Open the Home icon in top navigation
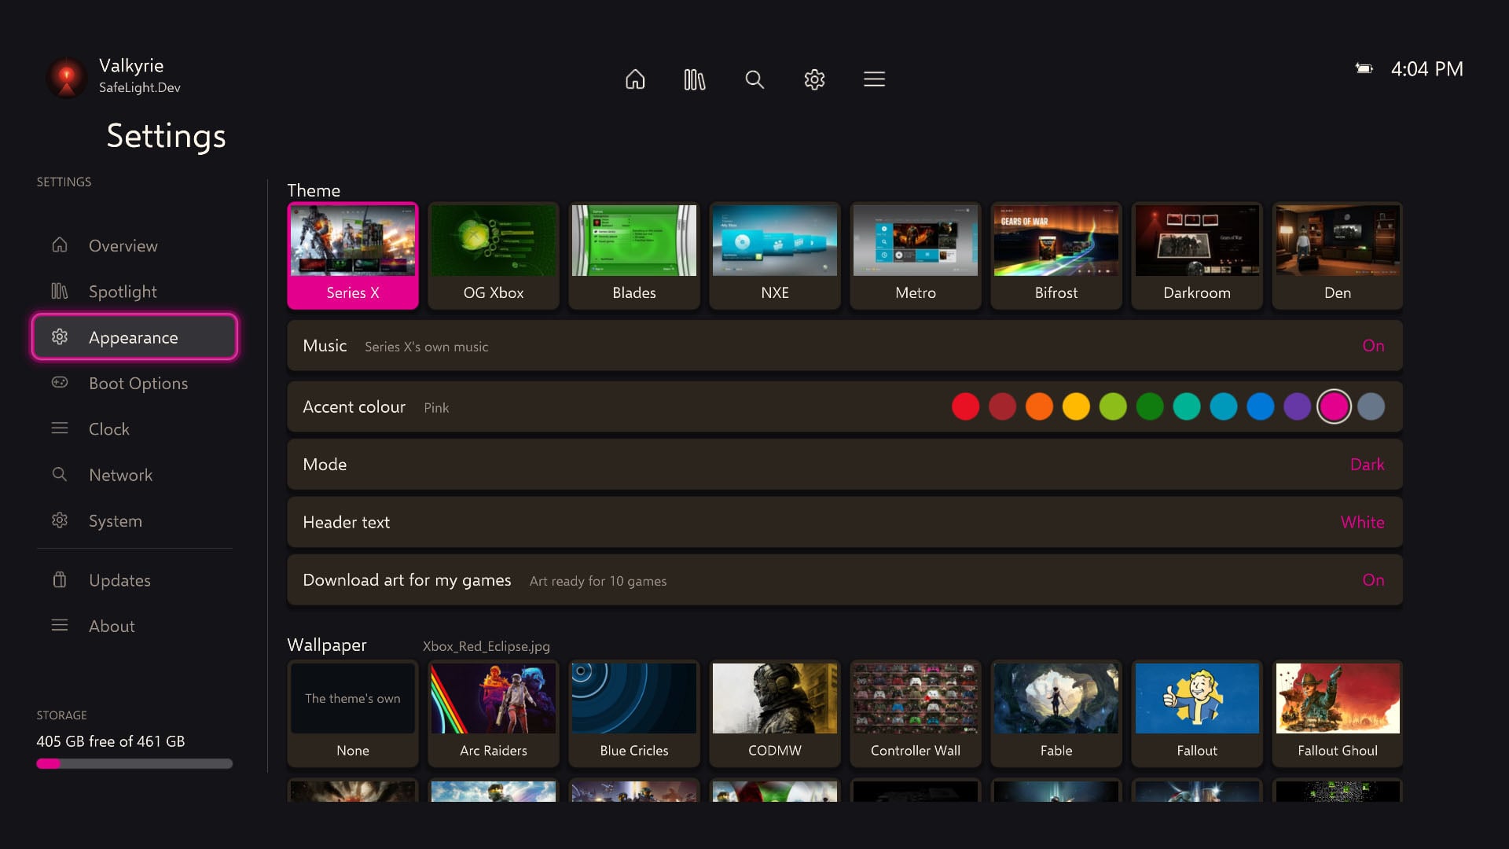Image resolution: width=1509 pixels, height=849 pixels. coord(635,79)
